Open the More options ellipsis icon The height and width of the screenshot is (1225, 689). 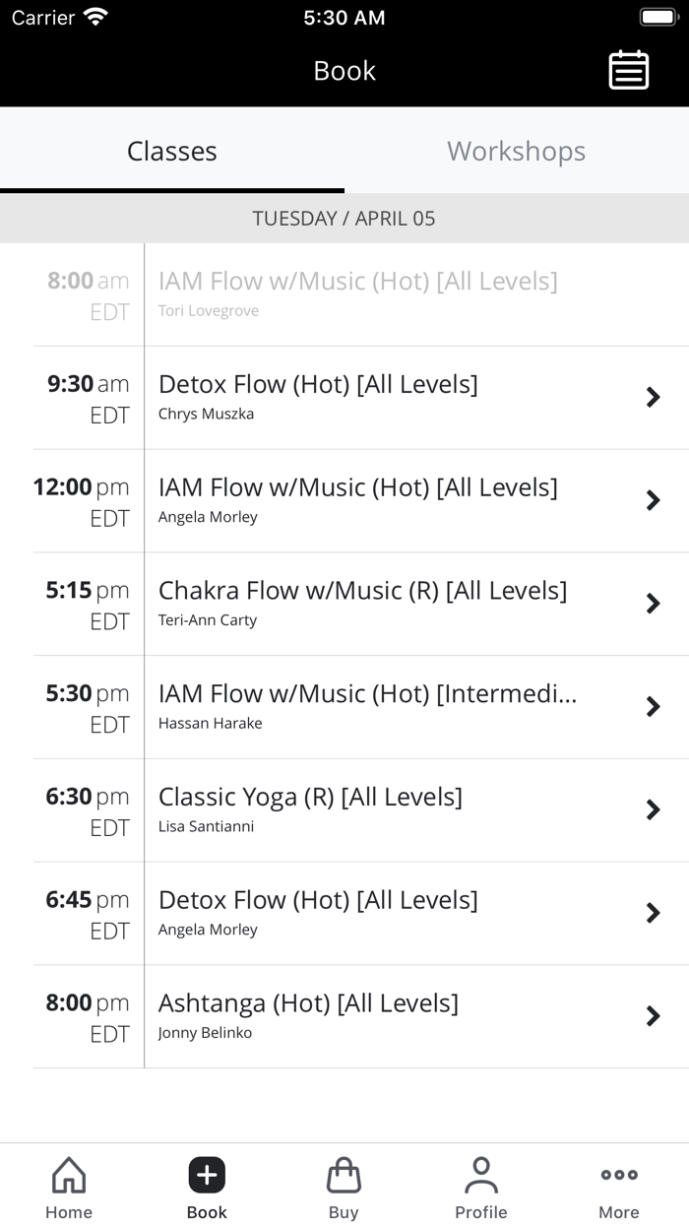pyautogui.click(x=618, y=1174)
